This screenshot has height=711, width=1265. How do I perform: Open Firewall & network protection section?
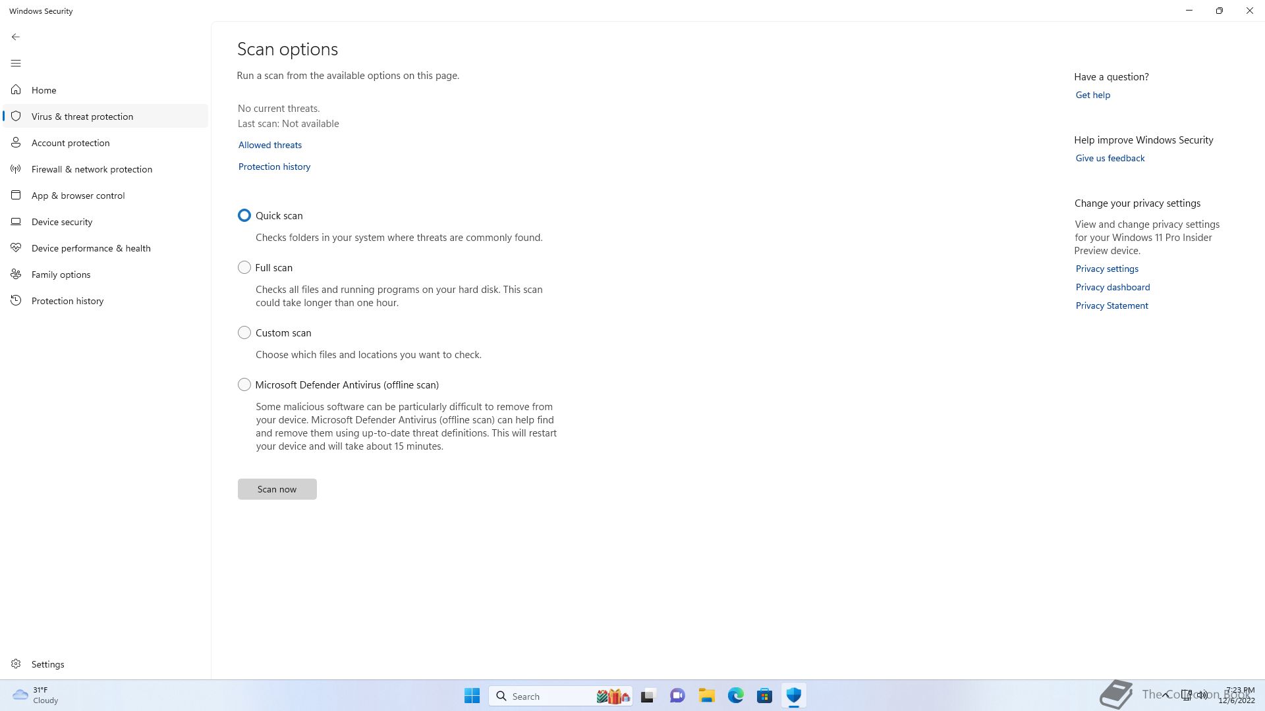click(105, 169)
